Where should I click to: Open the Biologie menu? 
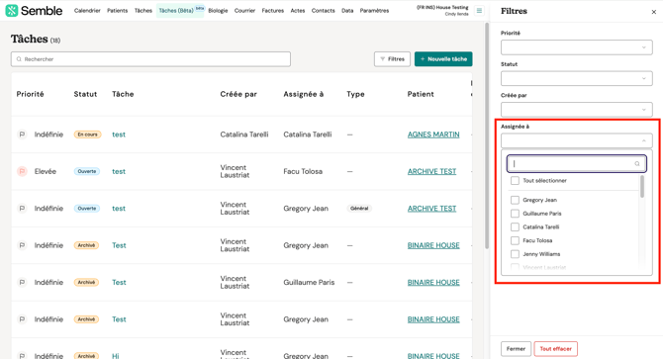(218, 11)
